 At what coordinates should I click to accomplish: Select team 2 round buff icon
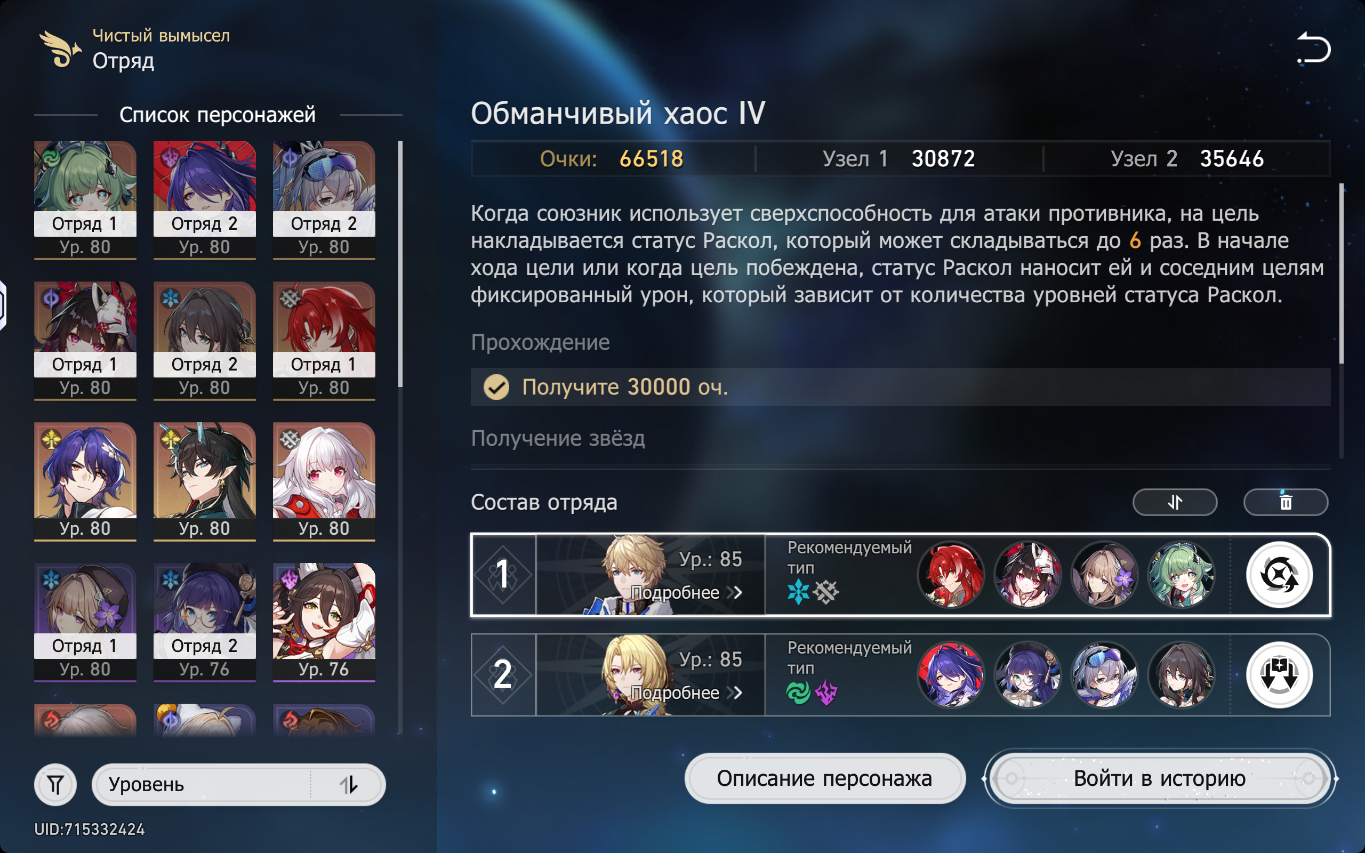(x=1279, y=675)
